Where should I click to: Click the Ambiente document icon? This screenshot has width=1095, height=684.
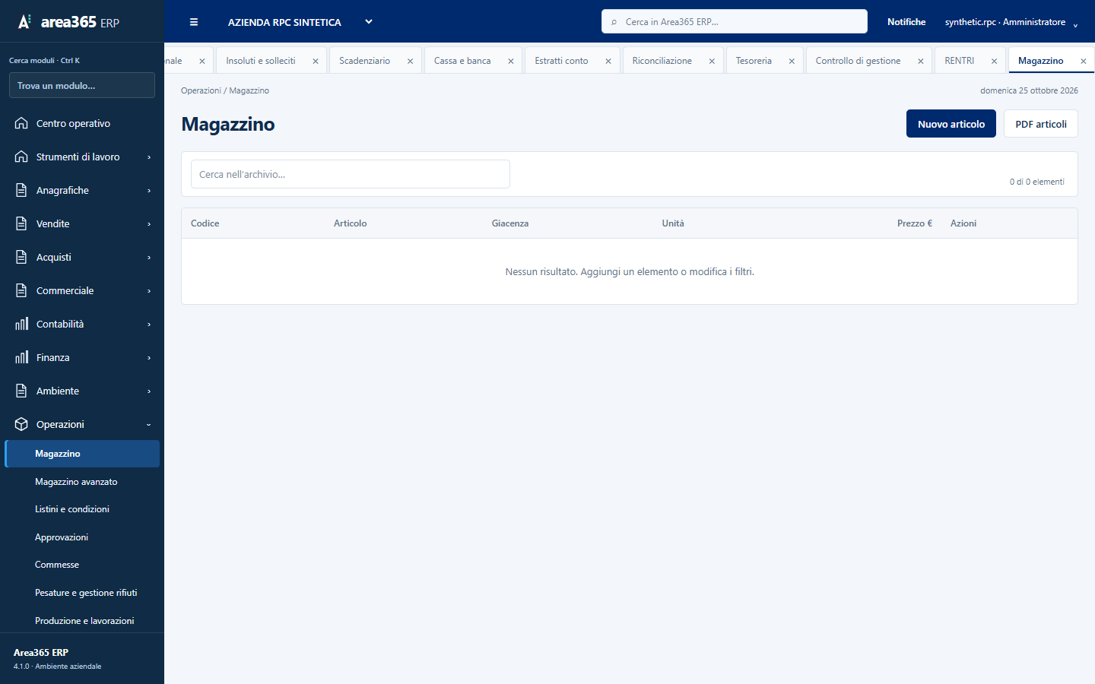[21, 391]
